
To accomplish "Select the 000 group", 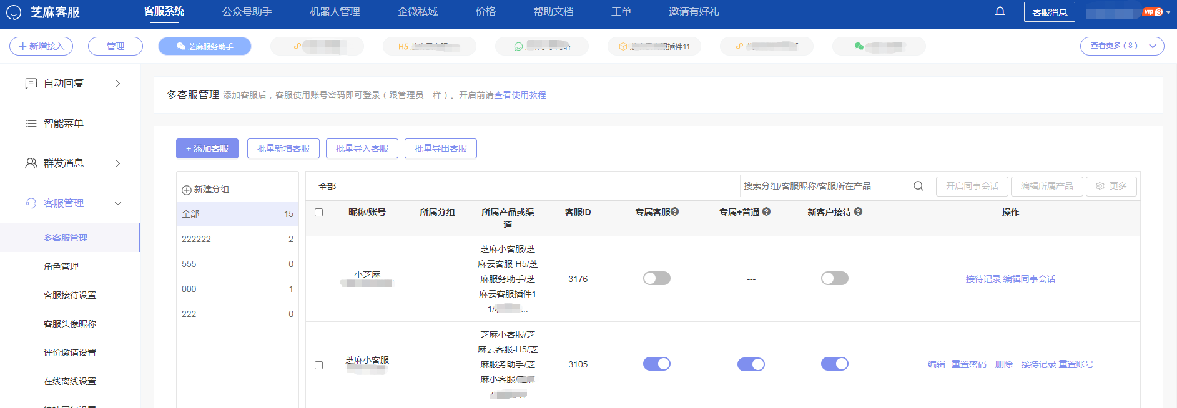I will click(x=237, y=289).
